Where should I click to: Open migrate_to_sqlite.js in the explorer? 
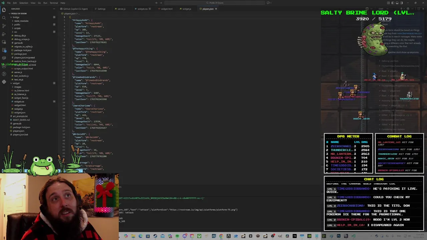click(23, 46)
